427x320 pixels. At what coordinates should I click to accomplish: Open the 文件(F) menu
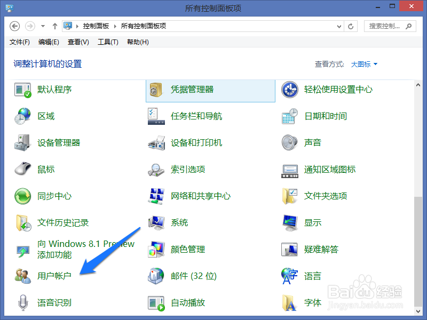pos(20,42)
